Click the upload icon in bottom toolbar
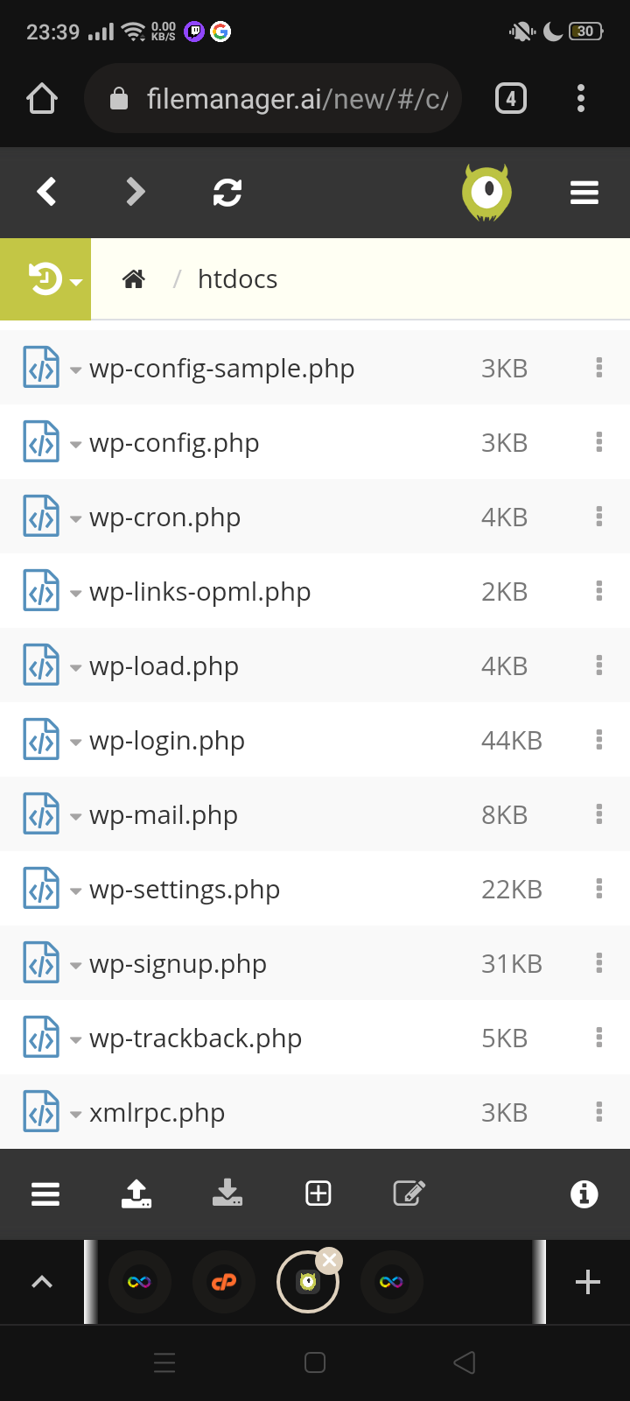This screenshot has width=630, height=1401. coord(136,1193)
